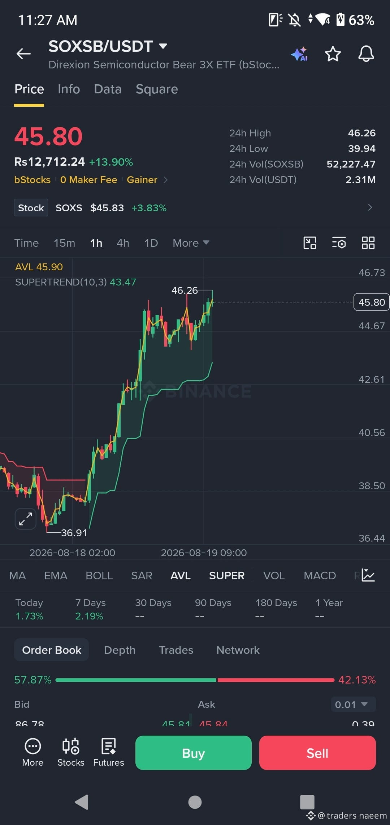The width and height of the screenshot is (390, 825).
Task: Select the Time chart interval
Action: pyautogui.click(x=26, y=243)
